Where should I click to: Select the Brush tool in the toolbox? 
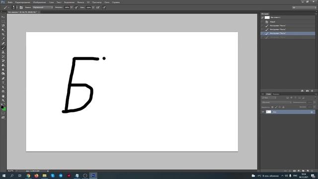pyautogui.click(x=3, y=48)
